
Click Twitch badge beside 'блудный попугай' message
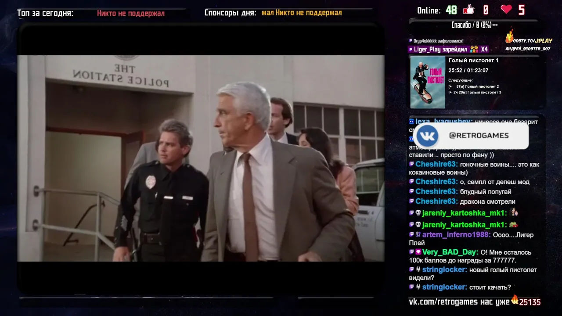coord(411,191)
